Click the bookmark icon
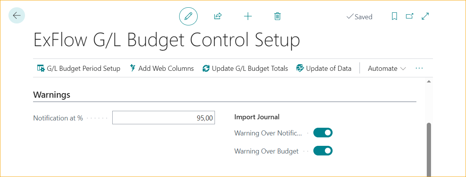466x177 pixels. point(394,16)
